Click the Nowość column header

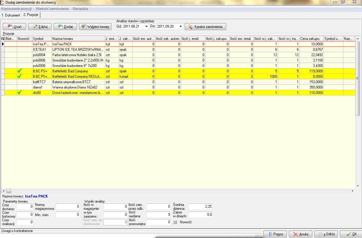(25, 39)
